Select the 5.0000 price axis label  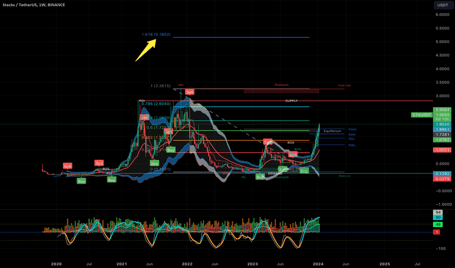(x=442, y=42)
